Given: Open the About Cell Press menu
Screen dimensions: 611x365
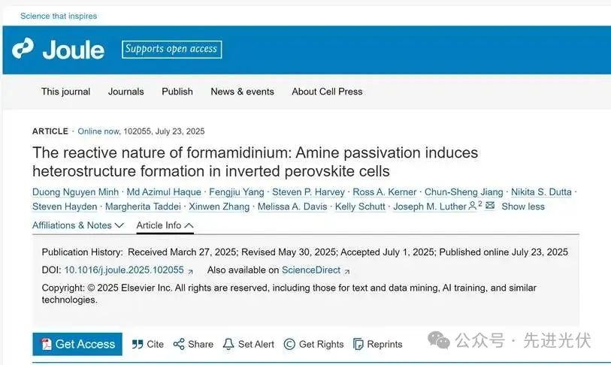Looking at the screenshot, I should (x=327, y=92).
